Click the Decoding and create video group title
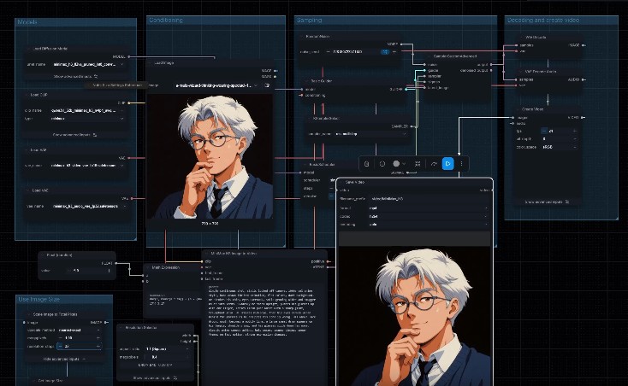The width and height of the screenshot is (628, 386). (x=543, y=20)
